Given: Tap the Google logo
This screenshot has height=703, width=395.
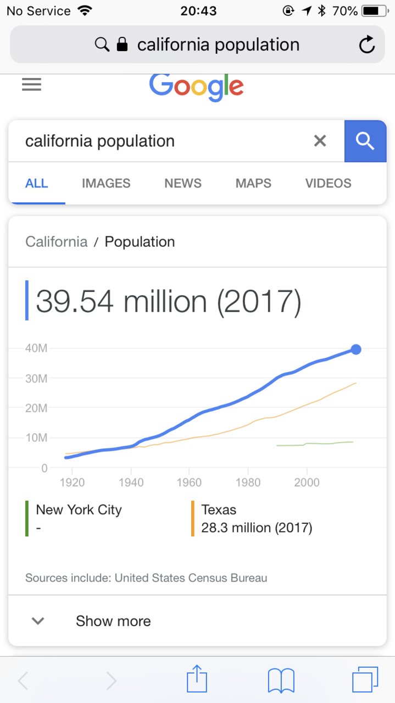Looking at the screenshot, I should point(196,86).
